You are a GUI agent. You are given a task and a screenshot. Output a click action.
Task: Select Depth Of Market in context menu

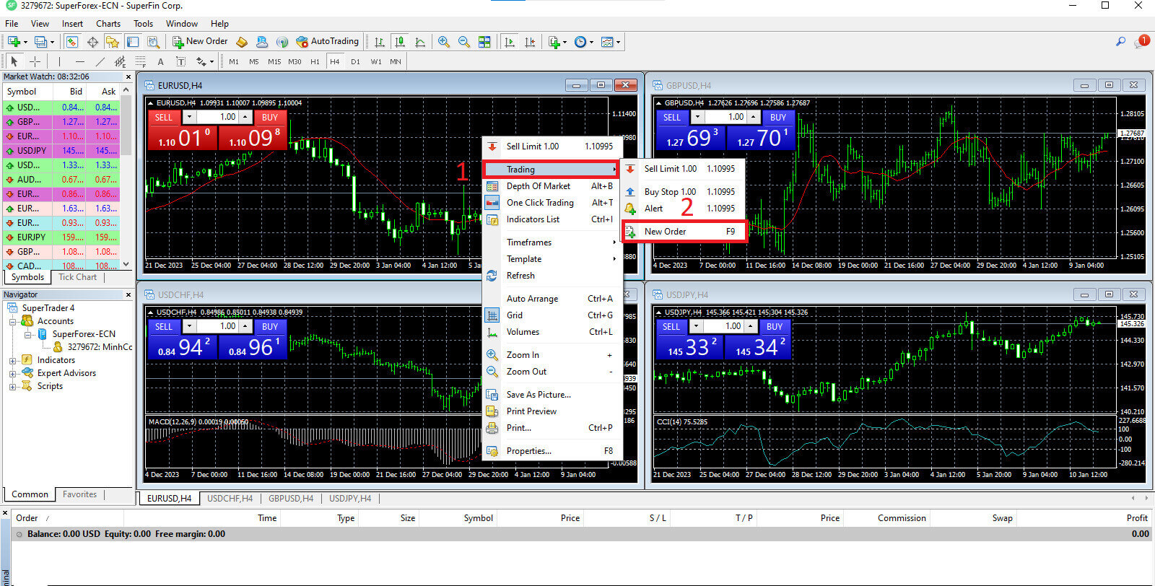click(552, 186)
